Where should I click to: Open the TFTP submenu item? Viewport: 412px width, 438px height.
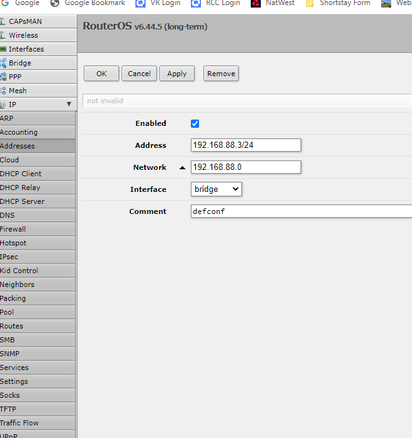[x=37, y=409]
